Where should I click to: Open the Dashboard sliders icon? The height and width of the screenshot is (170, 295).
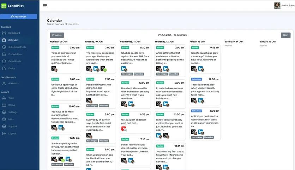coord(4,33)
